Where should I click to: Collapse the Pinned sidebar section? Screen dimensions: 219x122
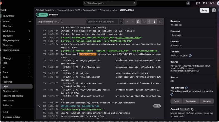(x=30, y=22)
